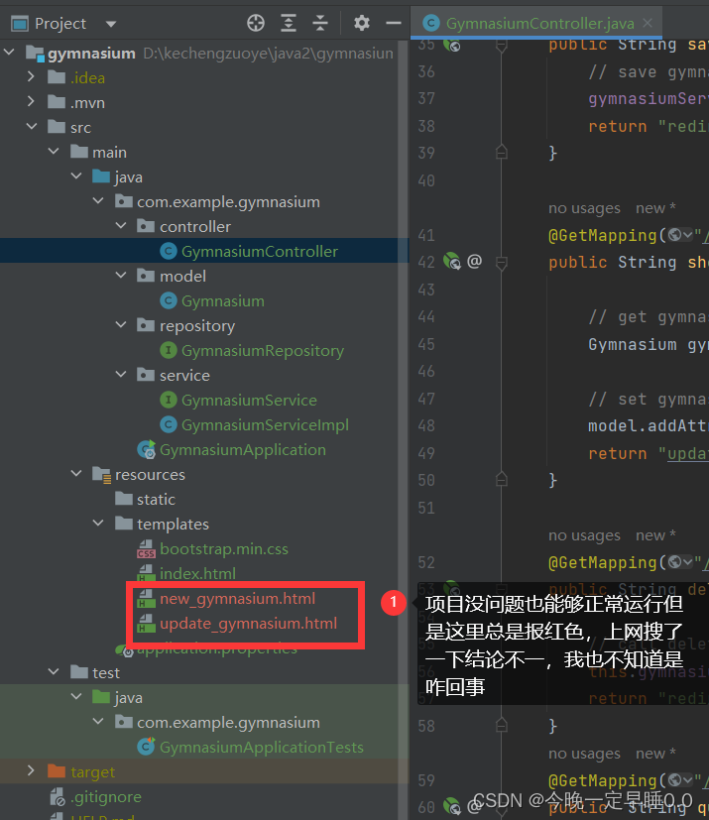The height and width of the screenshot is (820, 709).
Task: Toggle the fold marker on line 50
Action: click(x=501, y=479)
